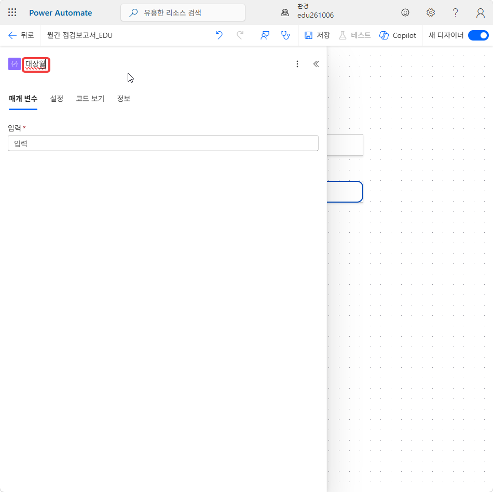Screen dimensions: 493x492
Task: Run the flow checker stethoscope icon
Action: click(x=285, y=35)
